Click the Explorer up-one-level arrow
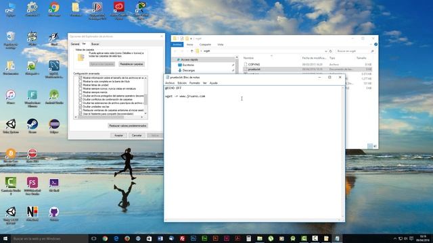The image size is (433, 243). [x=191, y=51]
